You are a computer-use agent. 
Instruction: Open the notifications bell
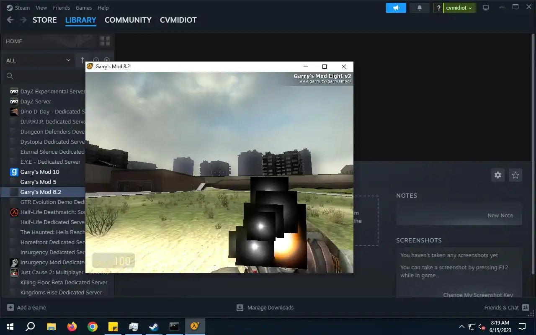point(420,8)
